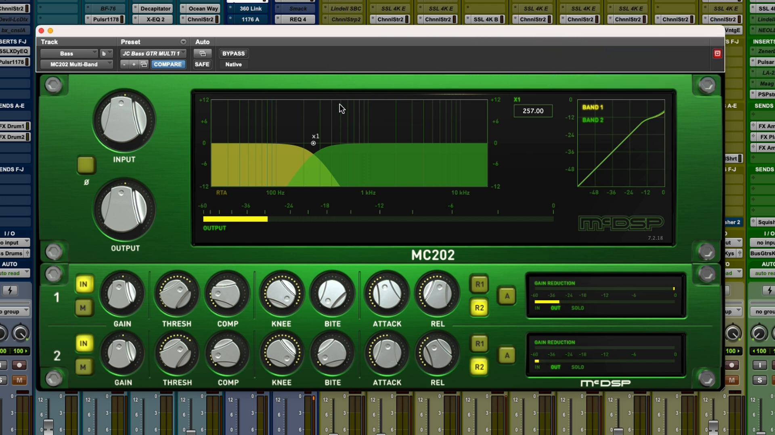Image resolution: width=775 pixels, height=435 pixels.
Task: Click band 1 THRESH knob
Action: 176,294
